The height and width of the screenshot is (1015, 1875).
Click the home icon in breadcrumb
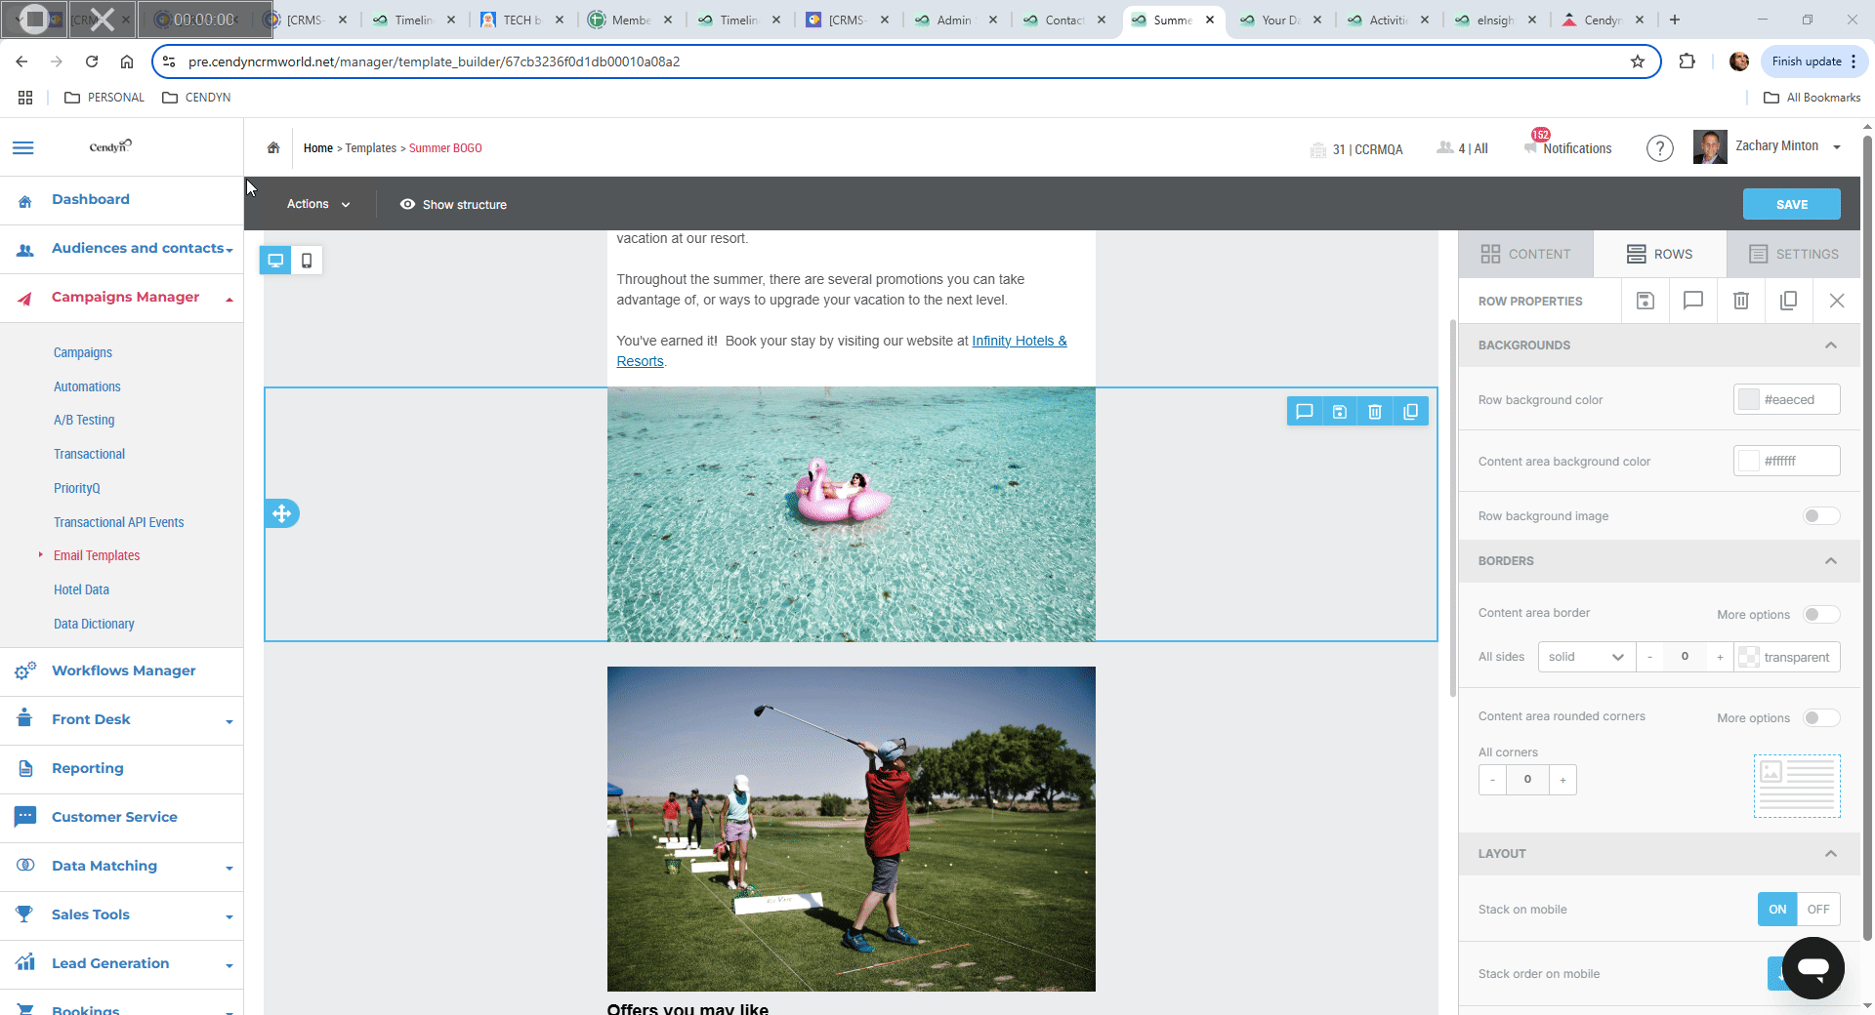point(273,148)
